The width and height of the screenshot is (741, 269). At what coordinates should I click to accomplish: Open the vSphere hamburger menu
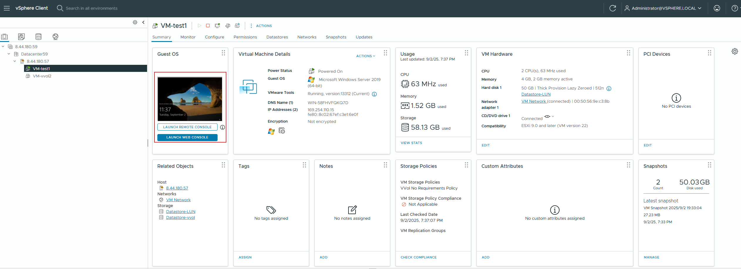coord(7,8)
